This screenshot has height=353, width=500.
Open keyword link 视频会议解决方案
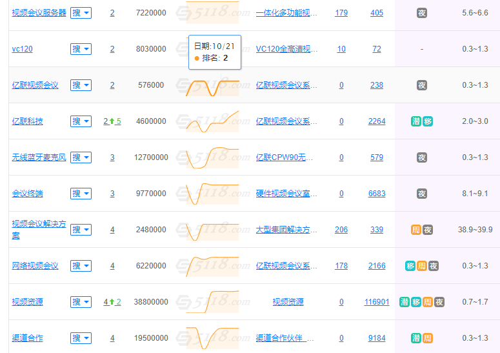click(x=39, y=230)
